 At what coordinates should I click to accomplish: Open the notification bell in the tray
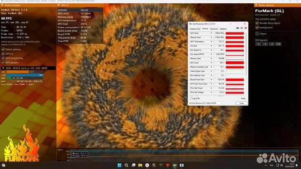point(297,165)
